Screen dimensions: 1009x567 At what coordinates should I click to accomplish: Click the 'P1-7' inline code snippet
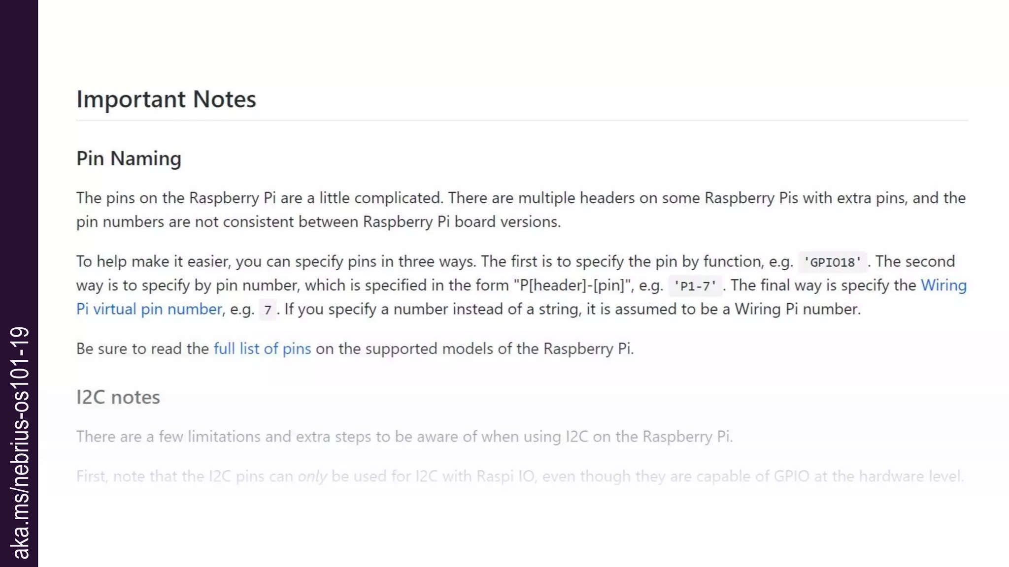point(695,286)
